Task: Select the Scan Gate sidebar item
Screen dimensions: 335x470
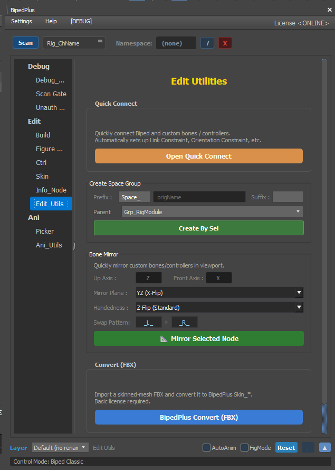Action: coord(51,94)
